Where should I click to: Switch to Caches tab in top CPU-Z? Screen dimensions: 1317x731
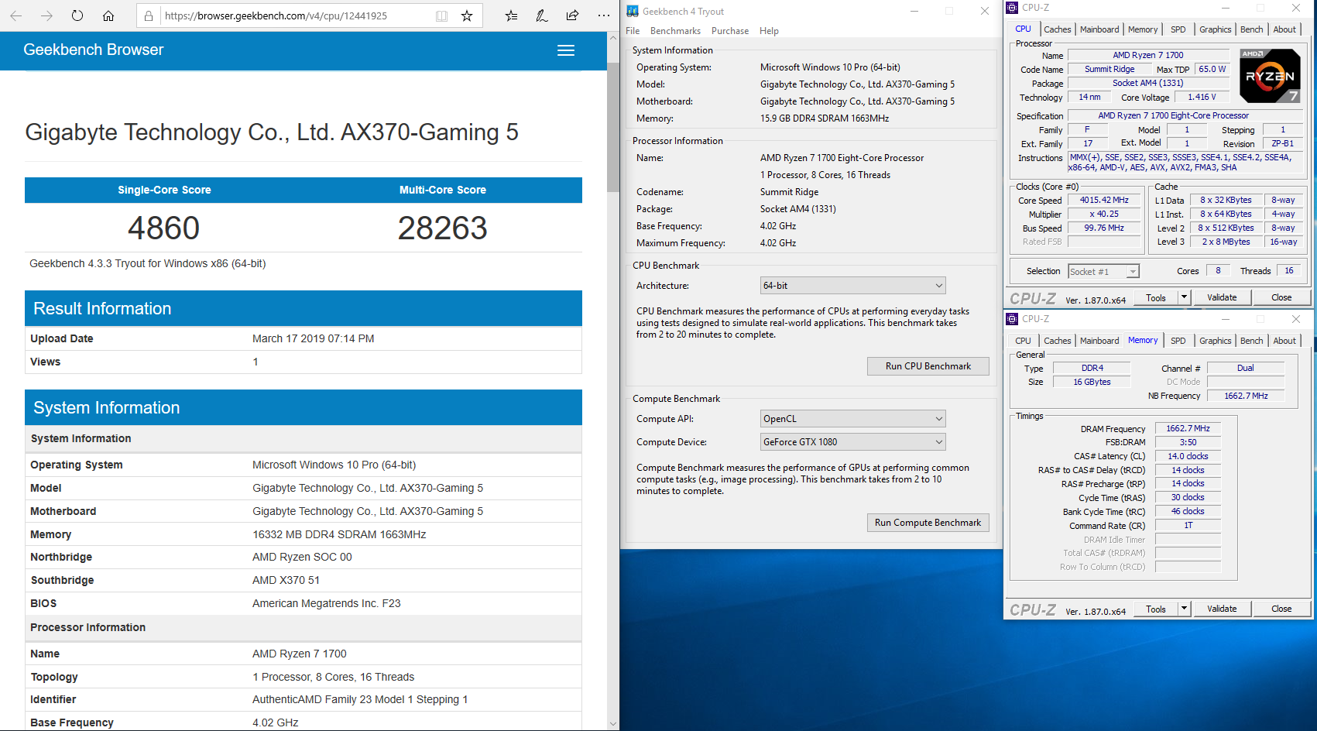click(1057, 29)
